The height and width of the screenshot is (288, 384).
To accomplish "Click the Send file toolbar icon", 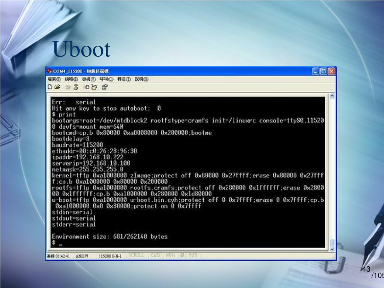I will (87, 87).
